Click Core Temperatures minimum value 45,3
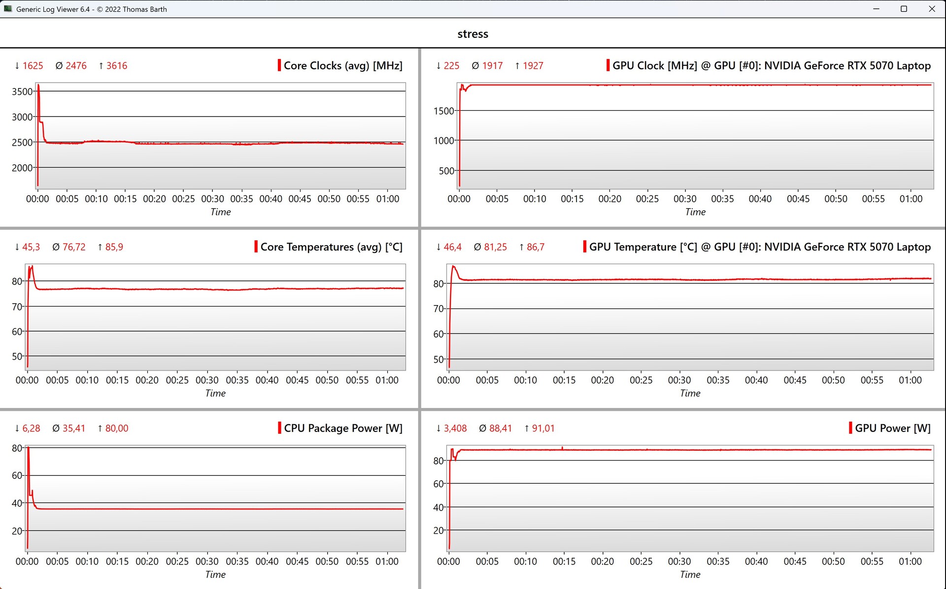946x589 pixels. [31, 247]
